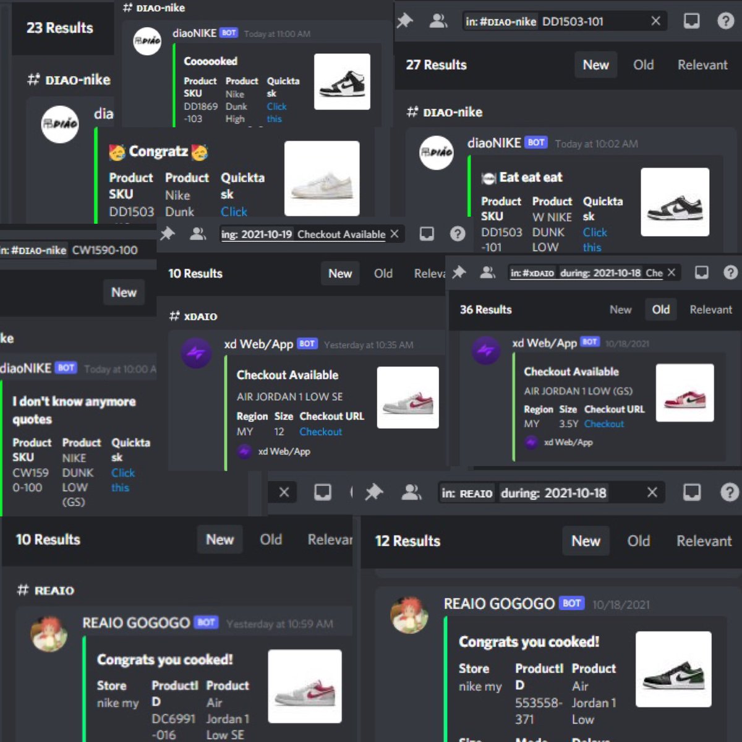Switch to the Old tab in the bottom-left panel
The width and height of the screenshot is (742, 742).
click(x=271, y=539)
